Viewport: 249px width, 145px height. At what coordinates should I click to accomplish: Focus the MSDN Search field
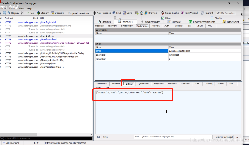tap(226, 13)
